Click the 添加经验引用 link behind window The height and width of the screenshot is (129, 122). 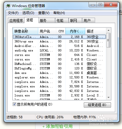tap(57, 126)
